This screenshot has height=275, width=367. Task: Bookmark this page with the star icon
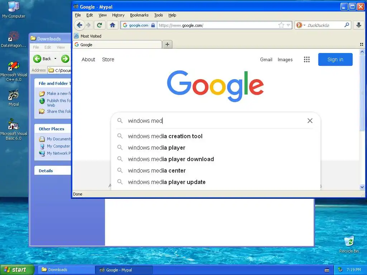tap(281, 25)
